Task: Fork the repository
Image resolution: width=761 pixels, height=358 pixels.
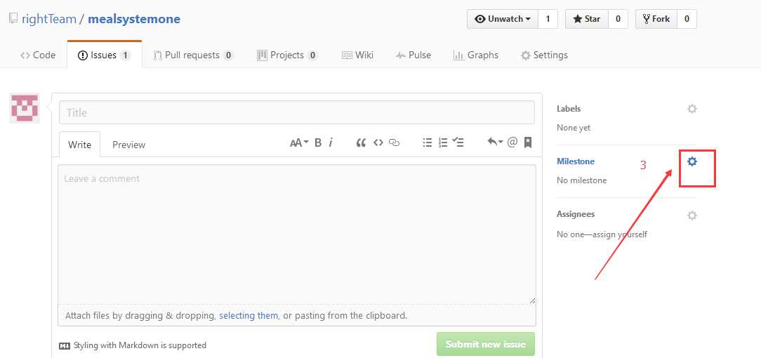Action: (656, 19)
